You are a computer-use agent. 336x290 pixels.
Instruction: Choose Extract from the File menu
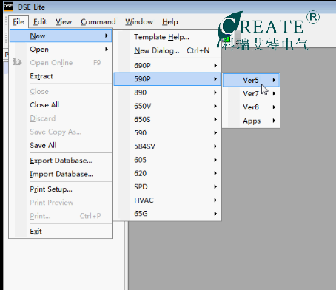click(x=61, y=76)
